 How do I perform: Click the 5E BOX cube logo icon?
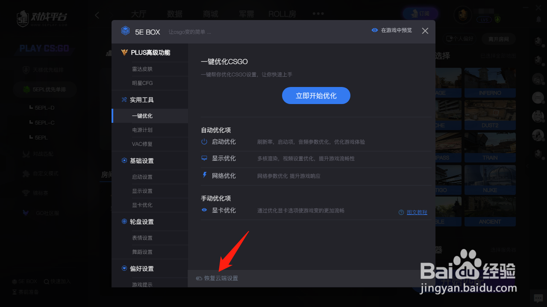pyautogui.click(x=125, y=31)
